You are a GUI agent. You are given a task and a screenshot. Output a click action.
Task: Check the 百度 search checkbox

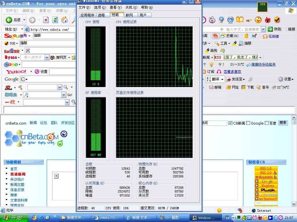tap(267, 123)
